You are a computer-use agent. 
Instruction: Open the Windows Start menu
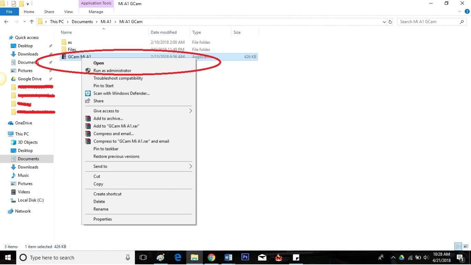click(8, 257)
